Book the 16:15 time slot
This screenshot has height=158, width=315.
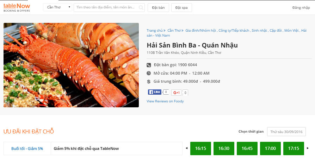tap(200, 148)
